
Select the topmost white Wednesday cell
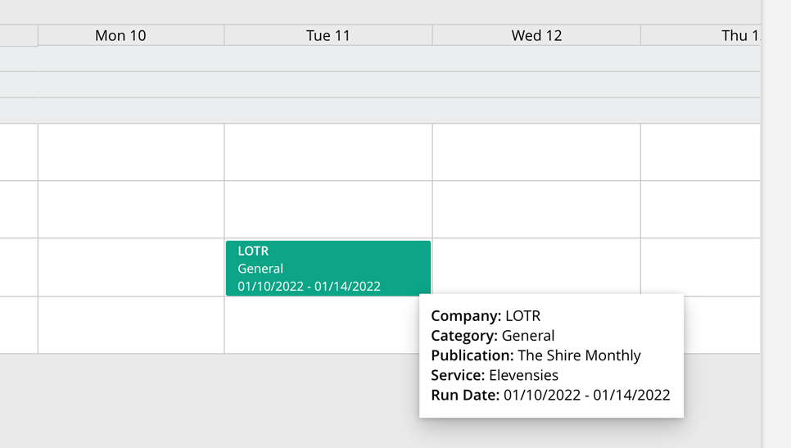536,152
